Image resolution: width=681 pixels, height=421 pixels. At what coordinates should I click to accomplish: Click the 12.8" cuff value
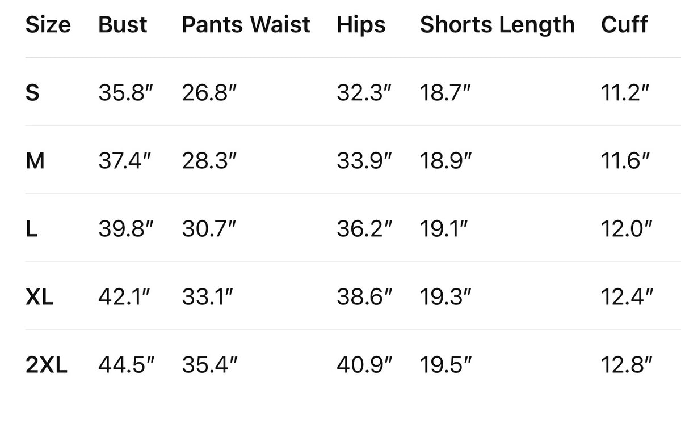(x=627, y=364)
